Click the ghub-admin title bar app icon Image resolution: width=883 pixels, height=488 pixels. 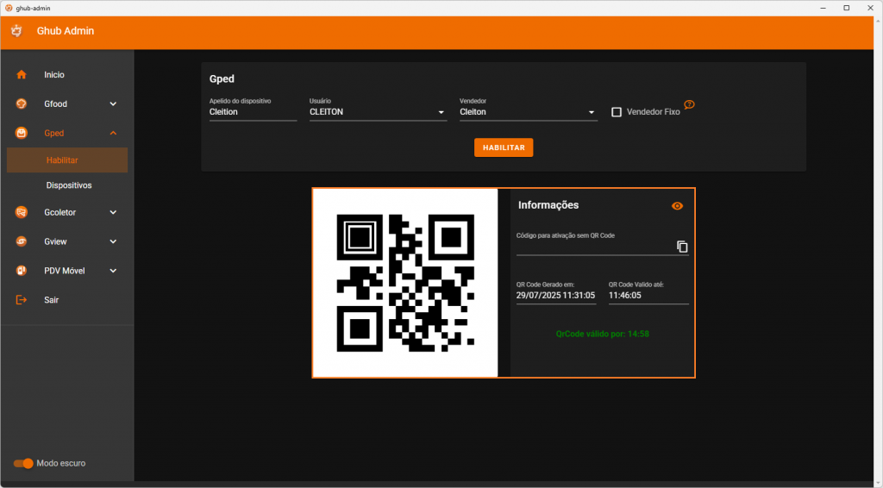coord(9,8)
